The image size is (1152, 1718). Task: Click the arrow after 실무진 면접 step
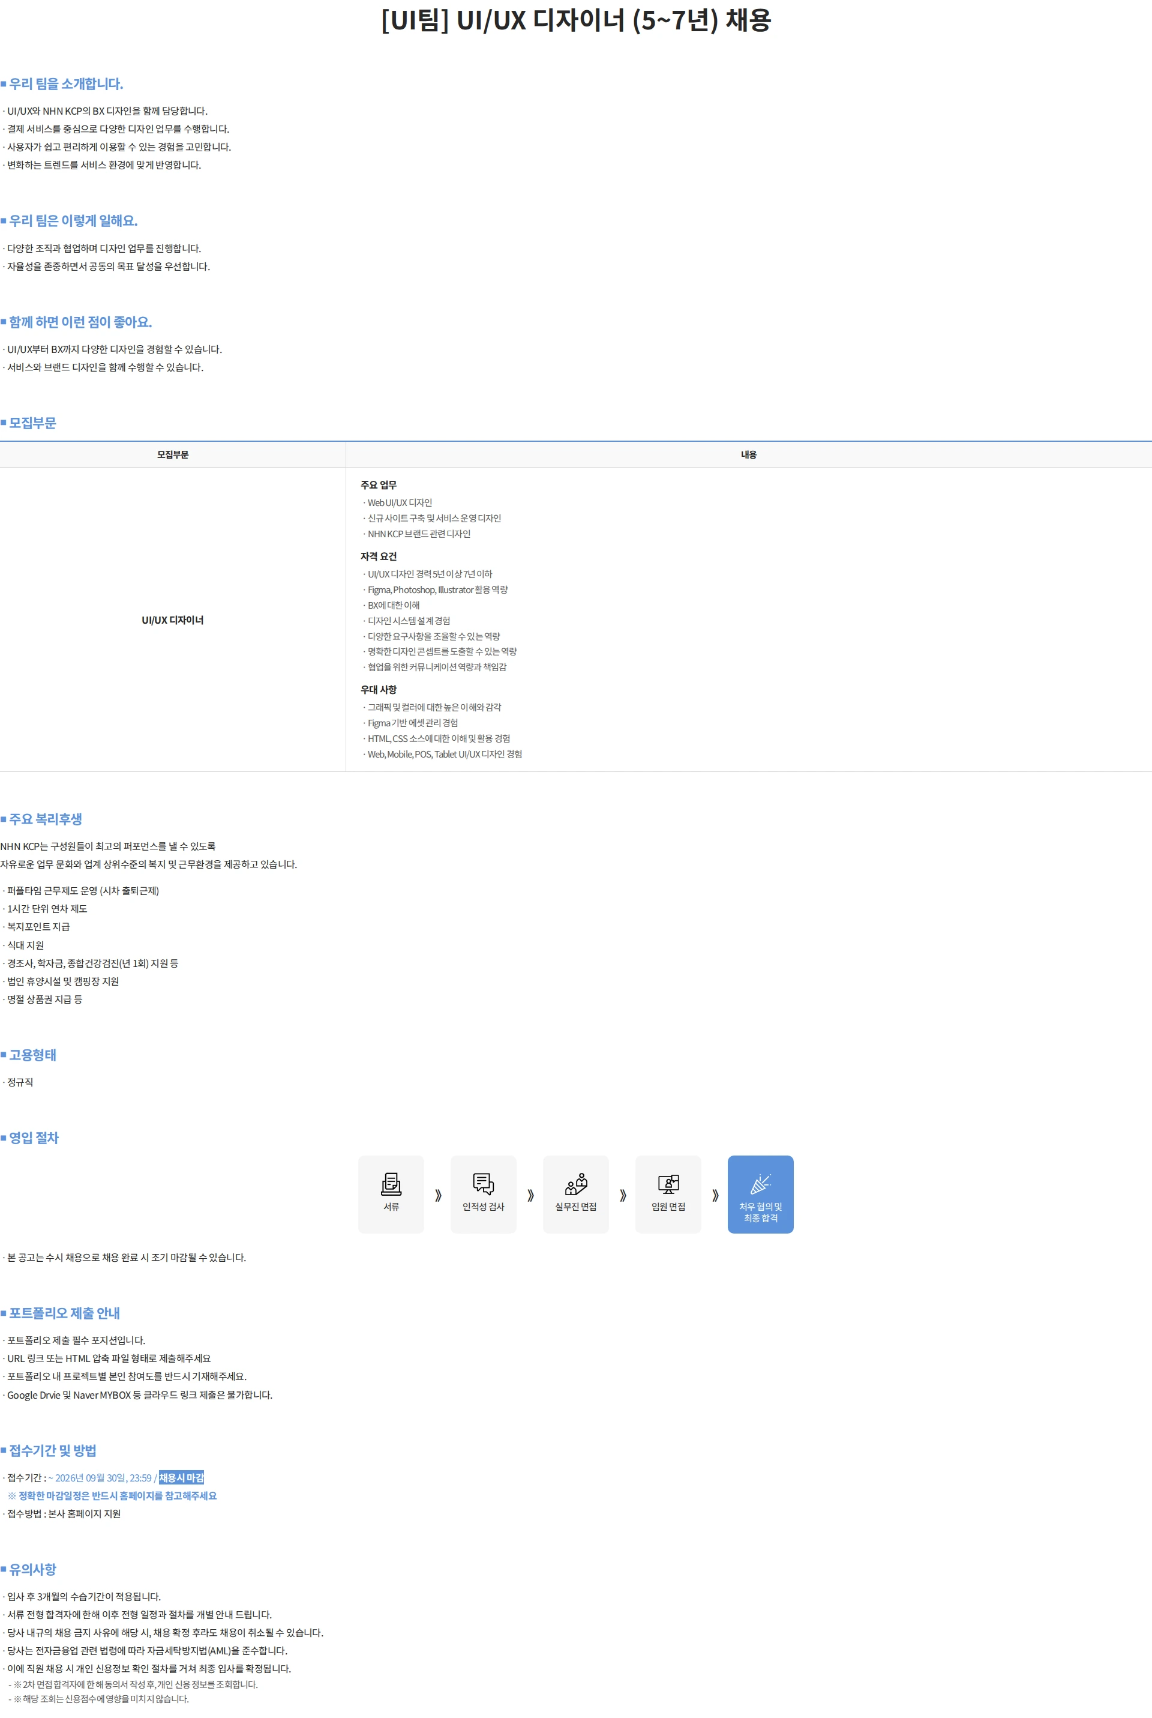click(x=623, y=1195)
